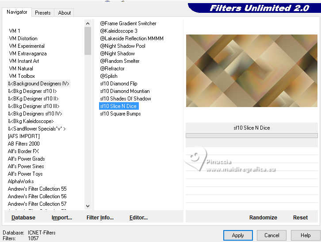321x242 pixels.
Task: Select the VM Experimental category
Action: [27, 46]
